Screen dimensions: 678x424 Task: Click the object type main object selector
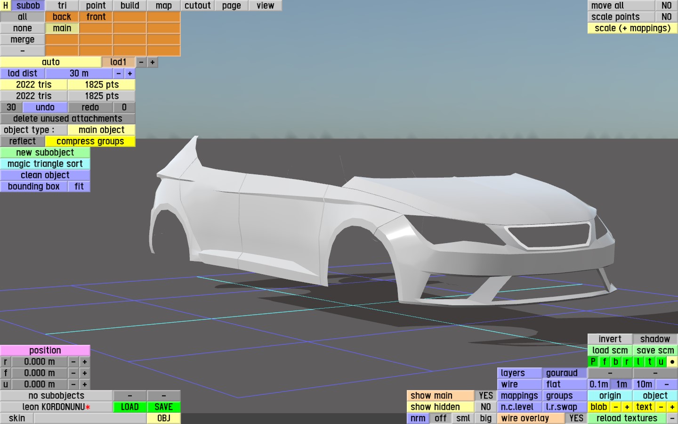(x=102, y=130)
